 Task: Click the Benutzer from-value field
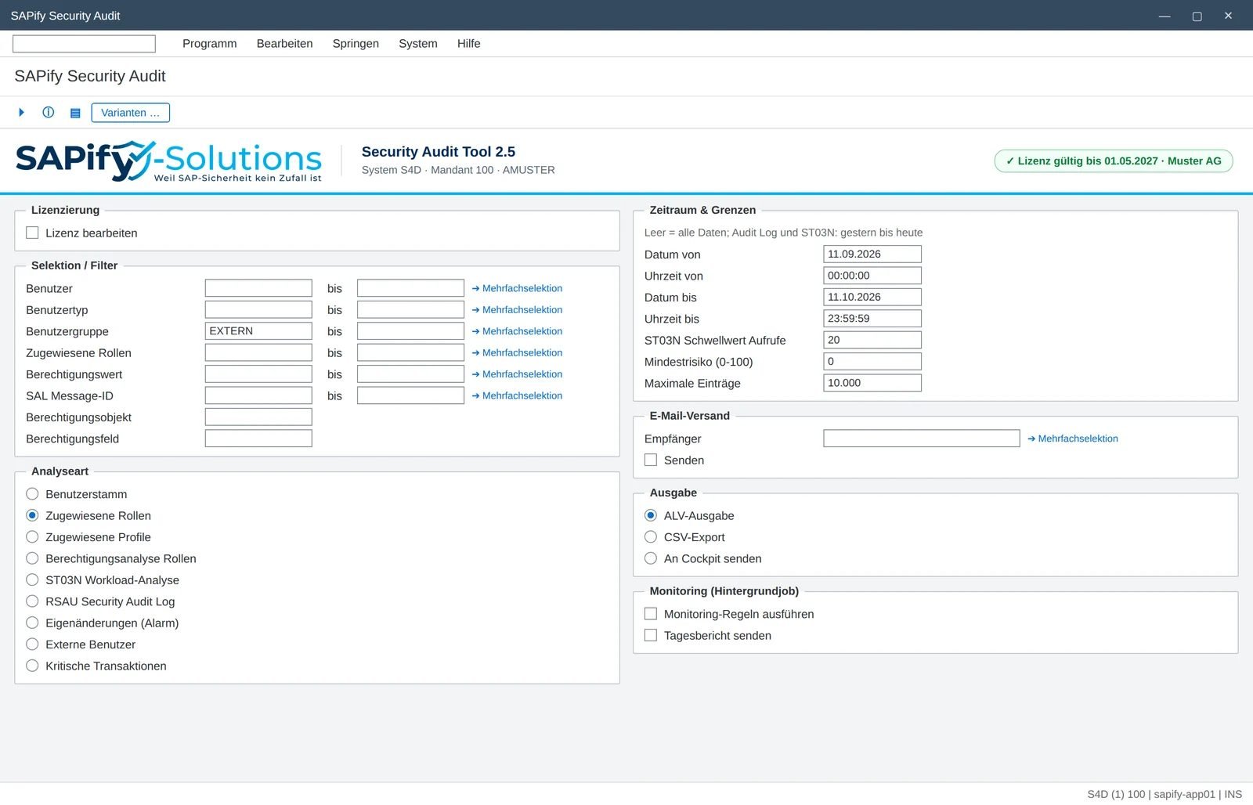258,288
